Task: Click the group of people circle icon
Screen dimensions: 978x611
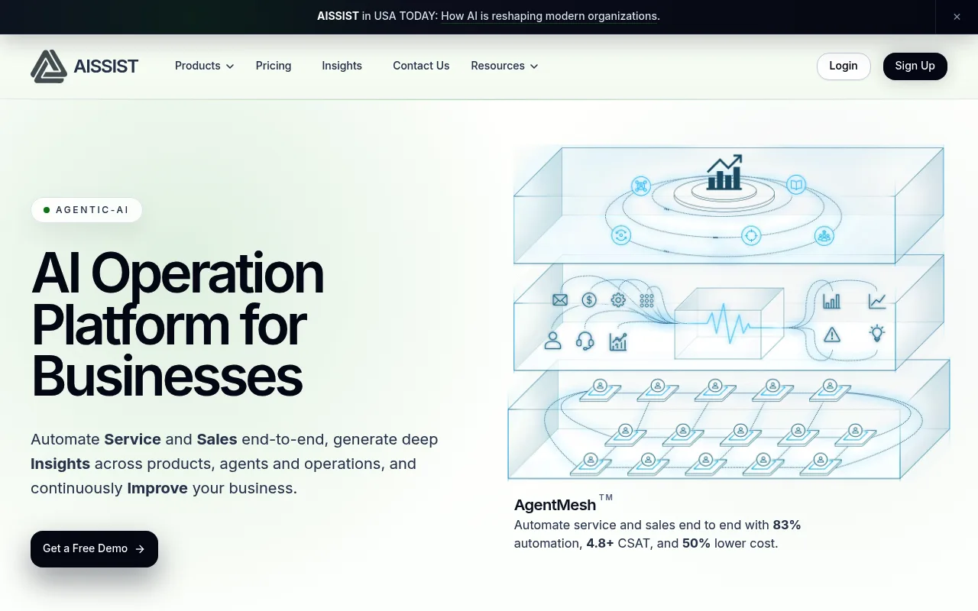Action: pyautogui.click(x=824, y=236)
